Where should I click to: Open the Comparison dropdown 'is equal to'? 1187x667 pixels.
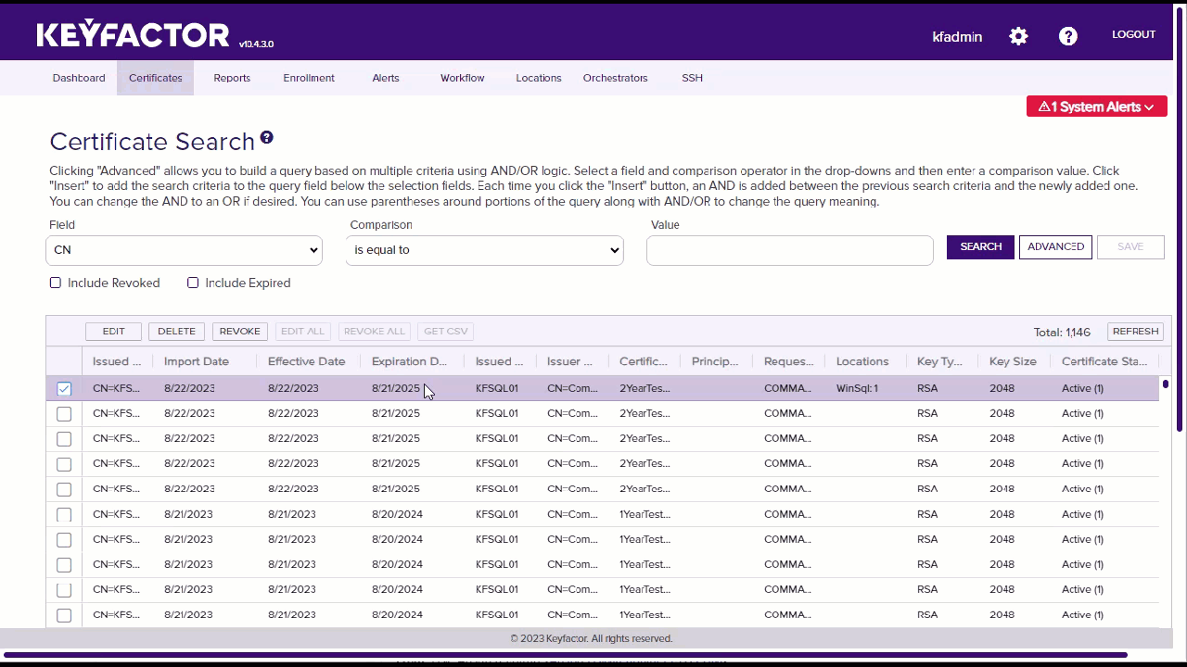click(484, 250)
